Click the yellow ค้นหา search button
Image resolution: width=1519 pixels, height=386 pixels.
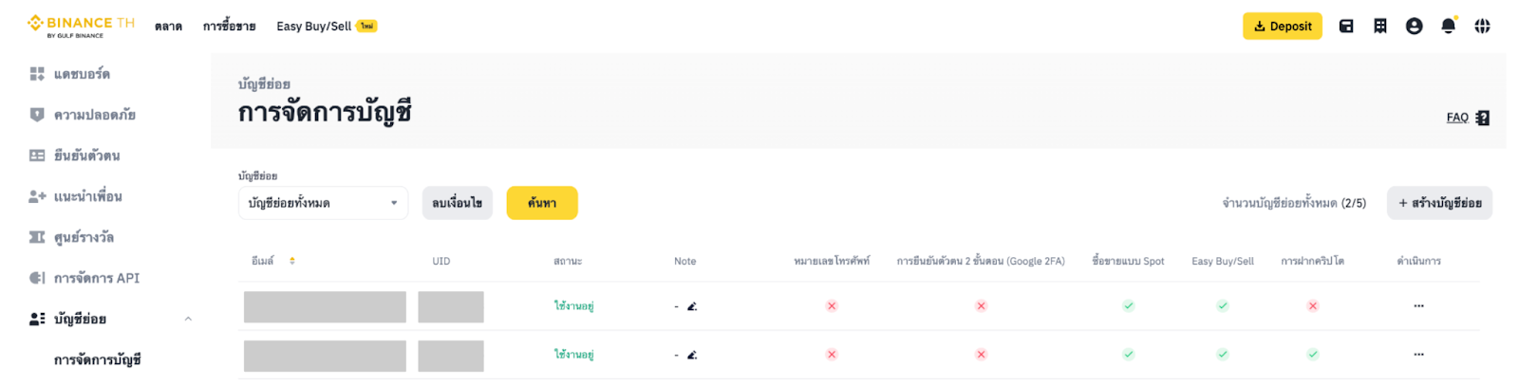[x=542, y=203]
